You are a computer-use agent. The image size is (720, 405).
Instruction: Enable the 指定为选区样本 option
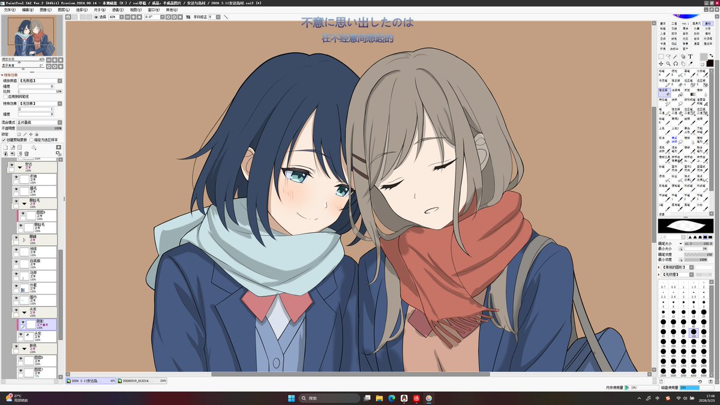click(x=31, y=140)
